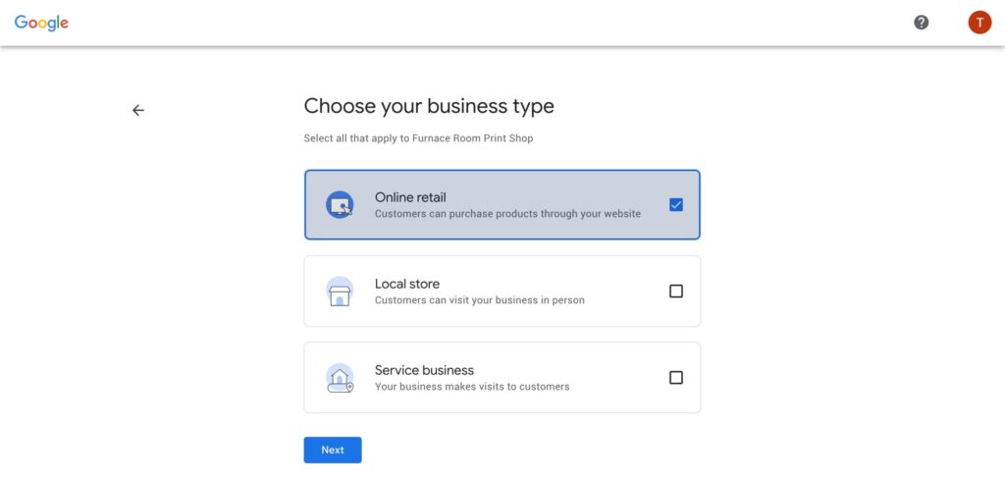Go back using the left arrow
The width and height of the screenshot is (1005, 479).
tap(137, 110)
